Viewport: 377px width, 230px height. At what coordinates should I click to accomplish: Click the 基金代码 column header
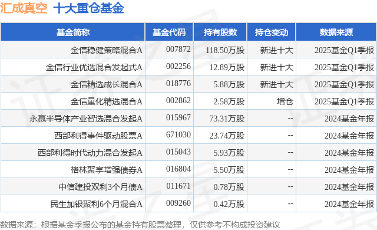coord(169,32)
